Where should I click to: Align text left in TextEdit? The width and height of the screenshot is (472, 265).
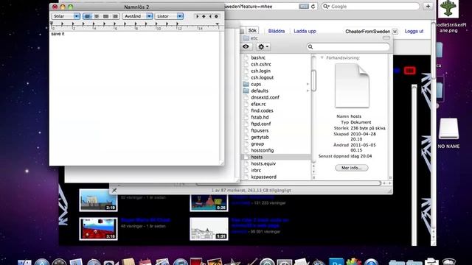[x=87, y=16]
